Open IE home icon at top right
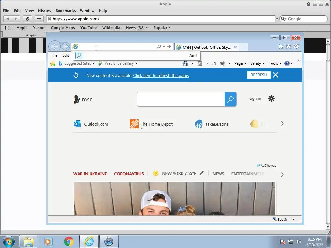 pos(281,46)
